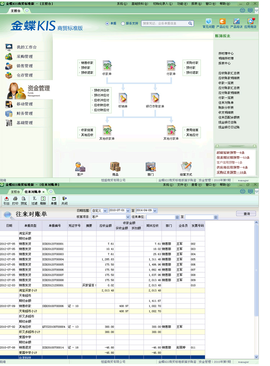The width and height of the screenshot is (270, 366).
Task: Open the 商品 boxes icon
Action: tap(115, 167)
